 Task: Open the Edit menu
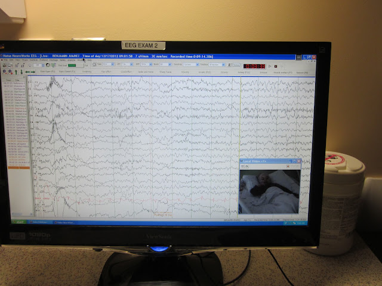pos(11,60)
